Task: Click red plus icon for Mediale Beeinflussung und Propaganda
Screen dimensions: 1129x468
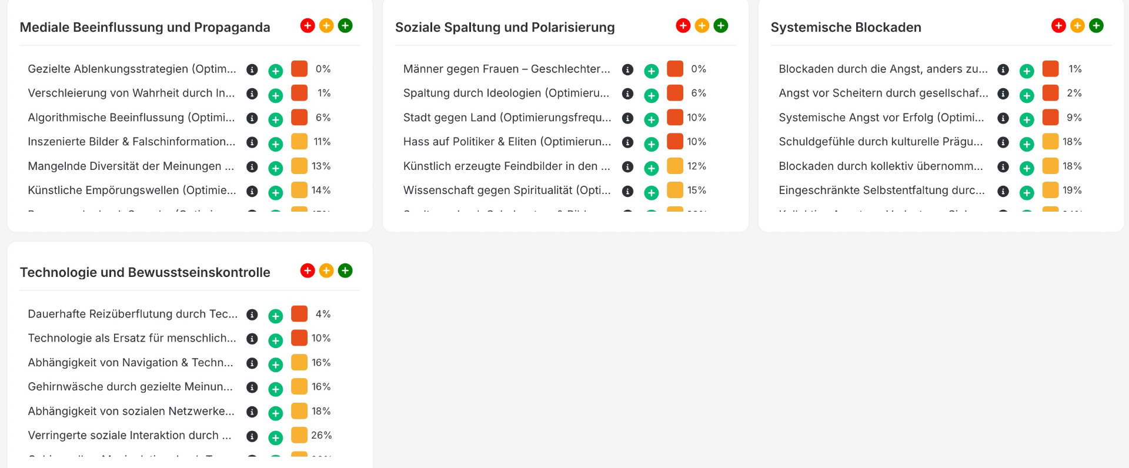Action: 308,26
